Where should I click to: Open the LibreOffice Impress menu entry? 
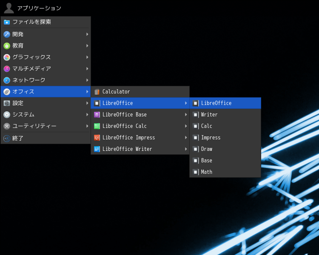click(140, 138)
